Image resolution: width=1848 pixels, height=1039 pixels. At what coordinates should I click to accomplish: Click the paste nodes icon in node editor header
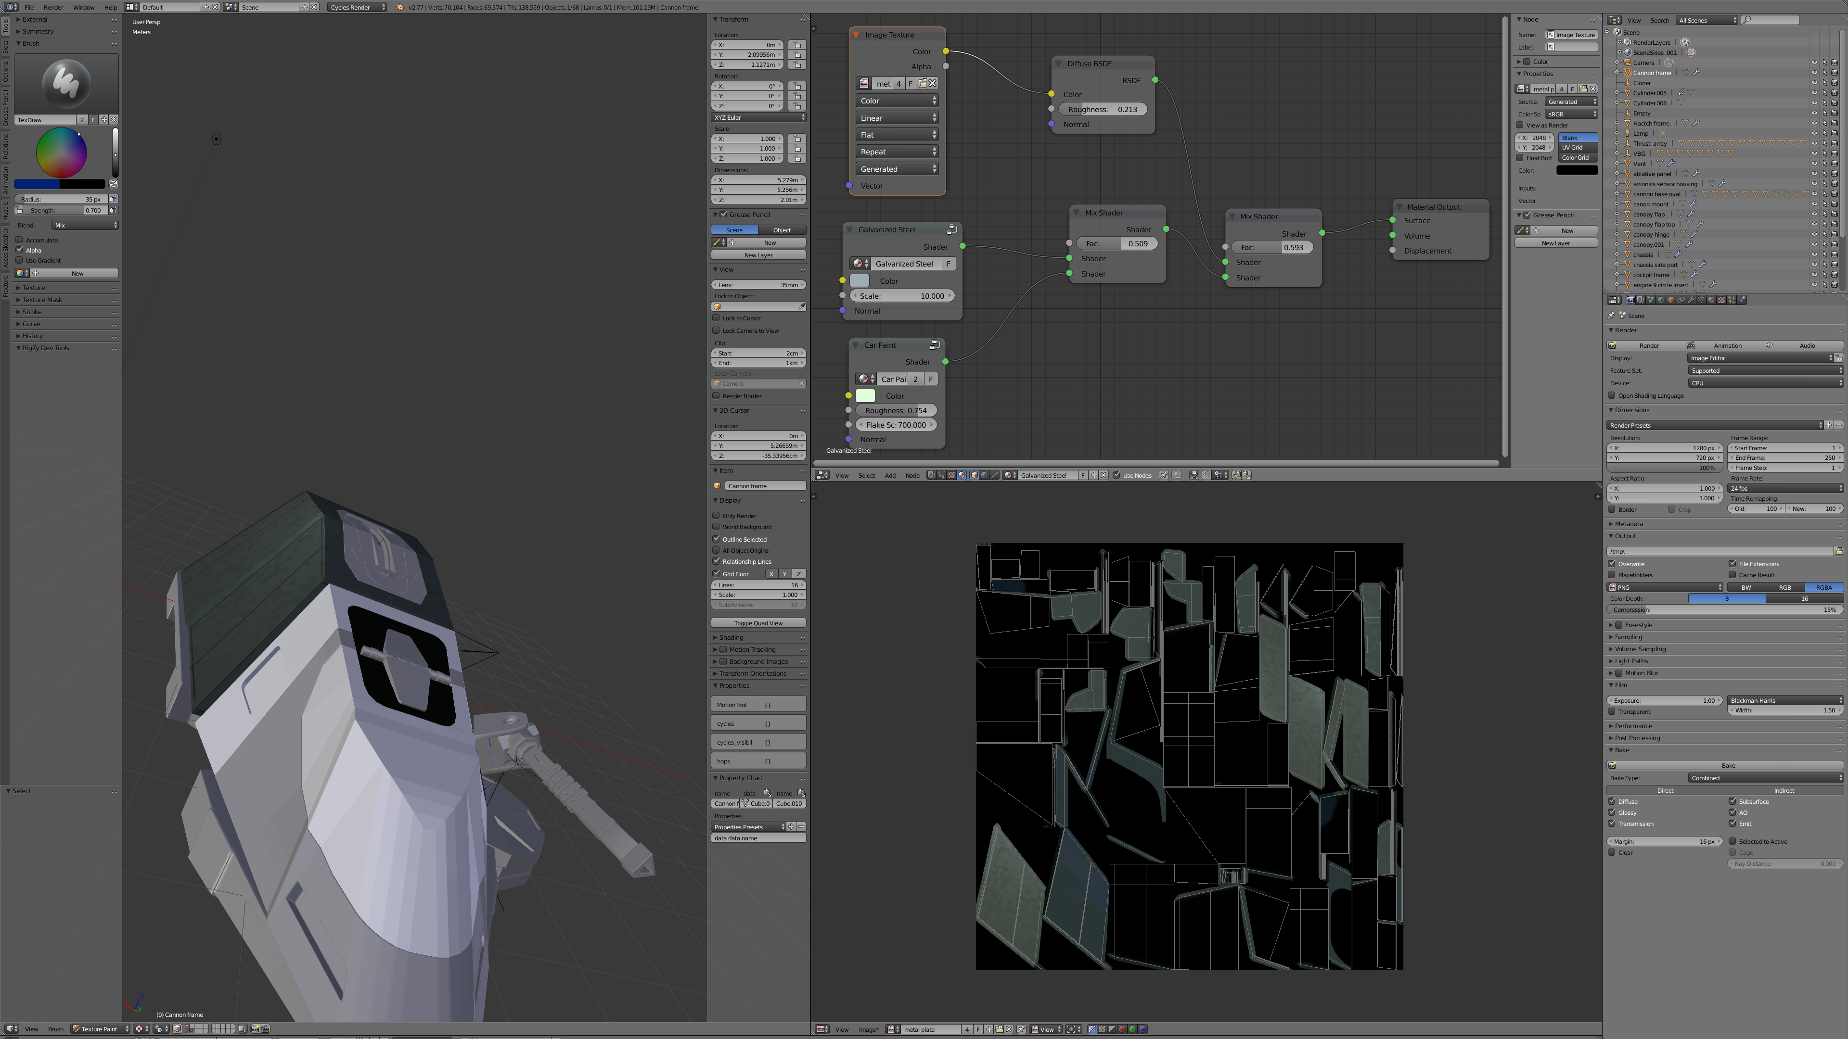click(1247, 475)
